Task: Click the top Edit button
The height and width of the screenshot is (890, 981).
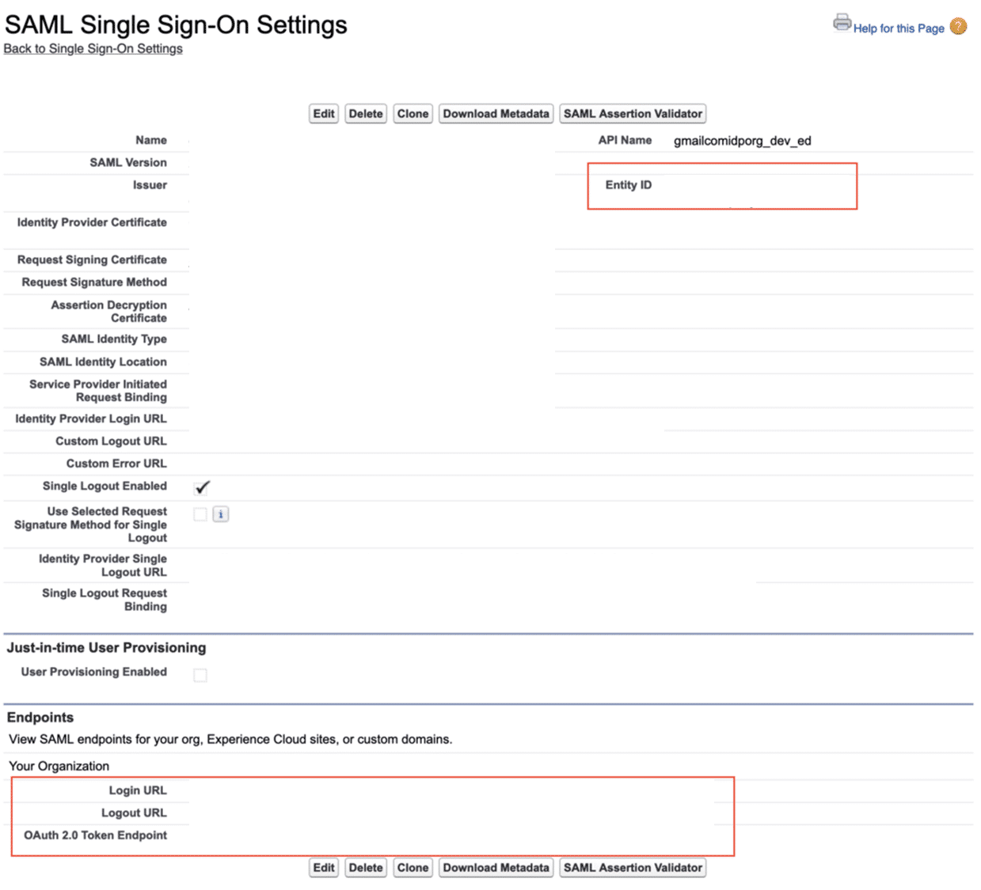Action: click(323, 113)
